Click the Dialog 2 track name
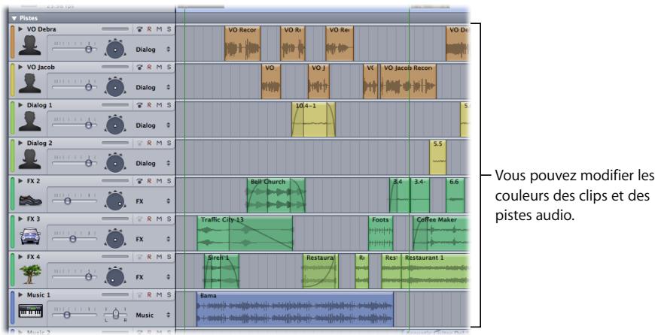655x335 pixels. click(x=40, y=143)
